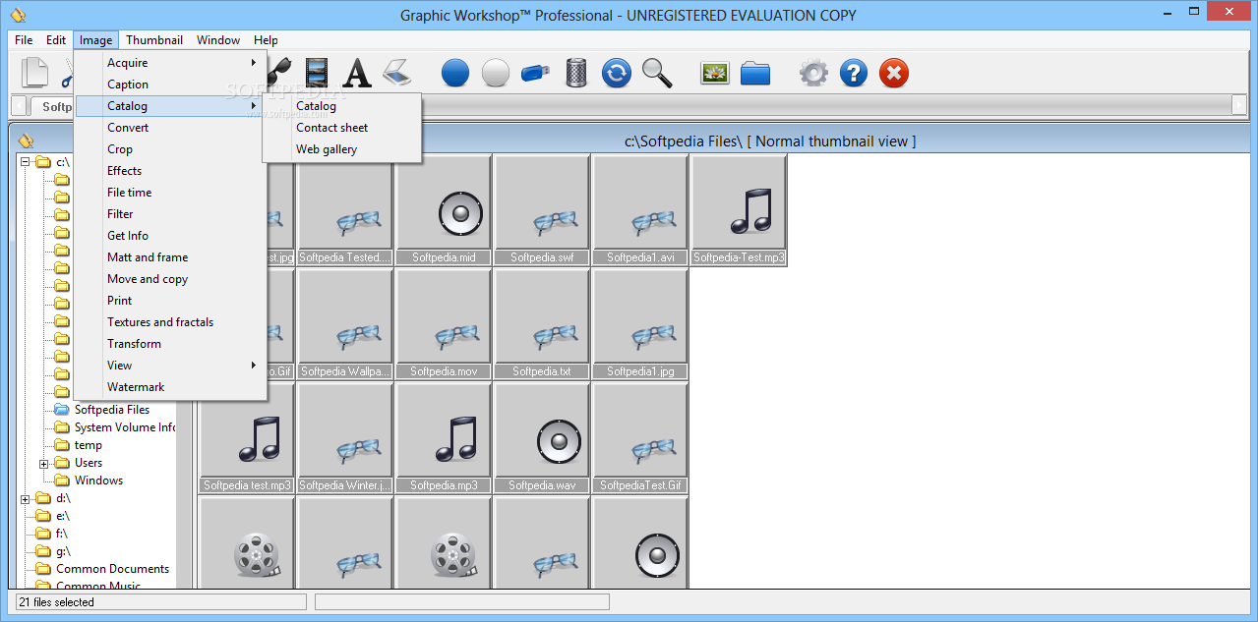Viewport: 1258px width, 622px height.
Task: Choose Print from the Image menu
Action: click(x=170, y=301)
